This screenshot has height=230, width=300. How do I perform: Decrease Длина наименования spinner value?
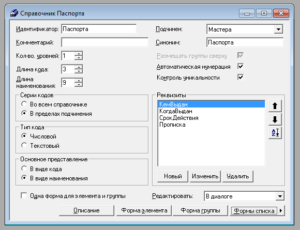(79, 84)
